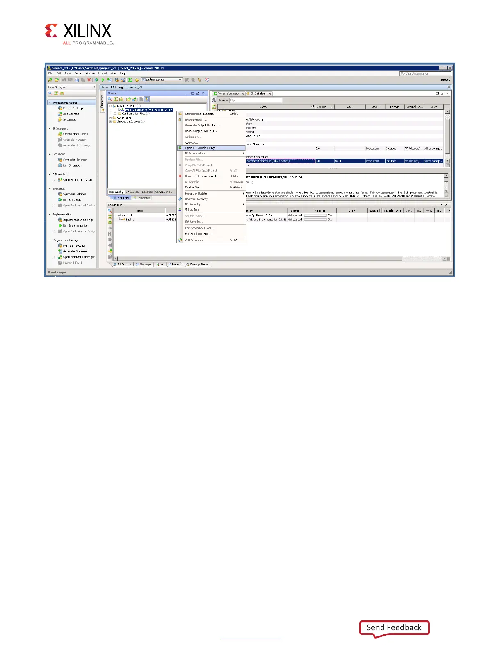Choose Source Node Properties in context menu
502x650 pixels.
tap(212, 114)
